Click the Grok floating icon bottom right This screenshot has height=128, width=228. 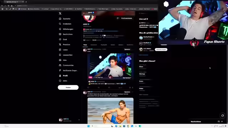pyautogui.click(x=222, y=116)
